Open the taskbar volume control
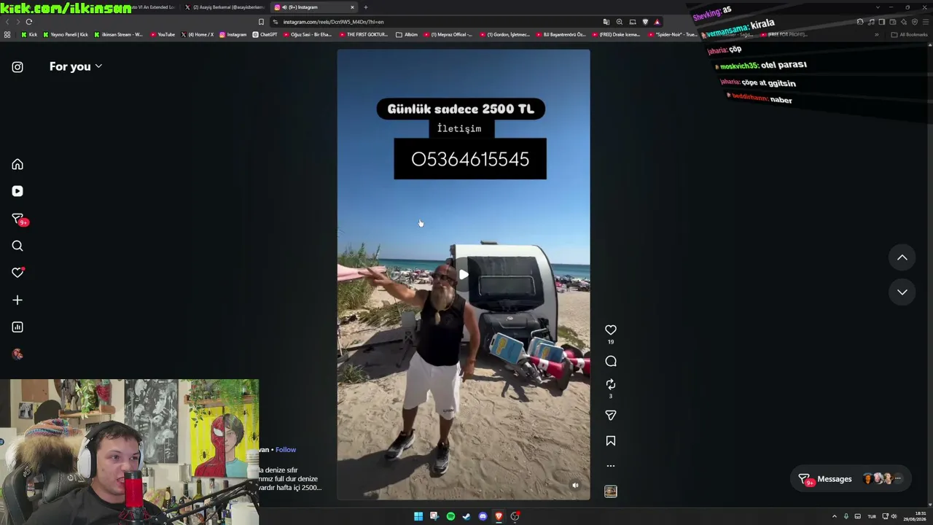This screenshot has height=525, width=933. 894,516
